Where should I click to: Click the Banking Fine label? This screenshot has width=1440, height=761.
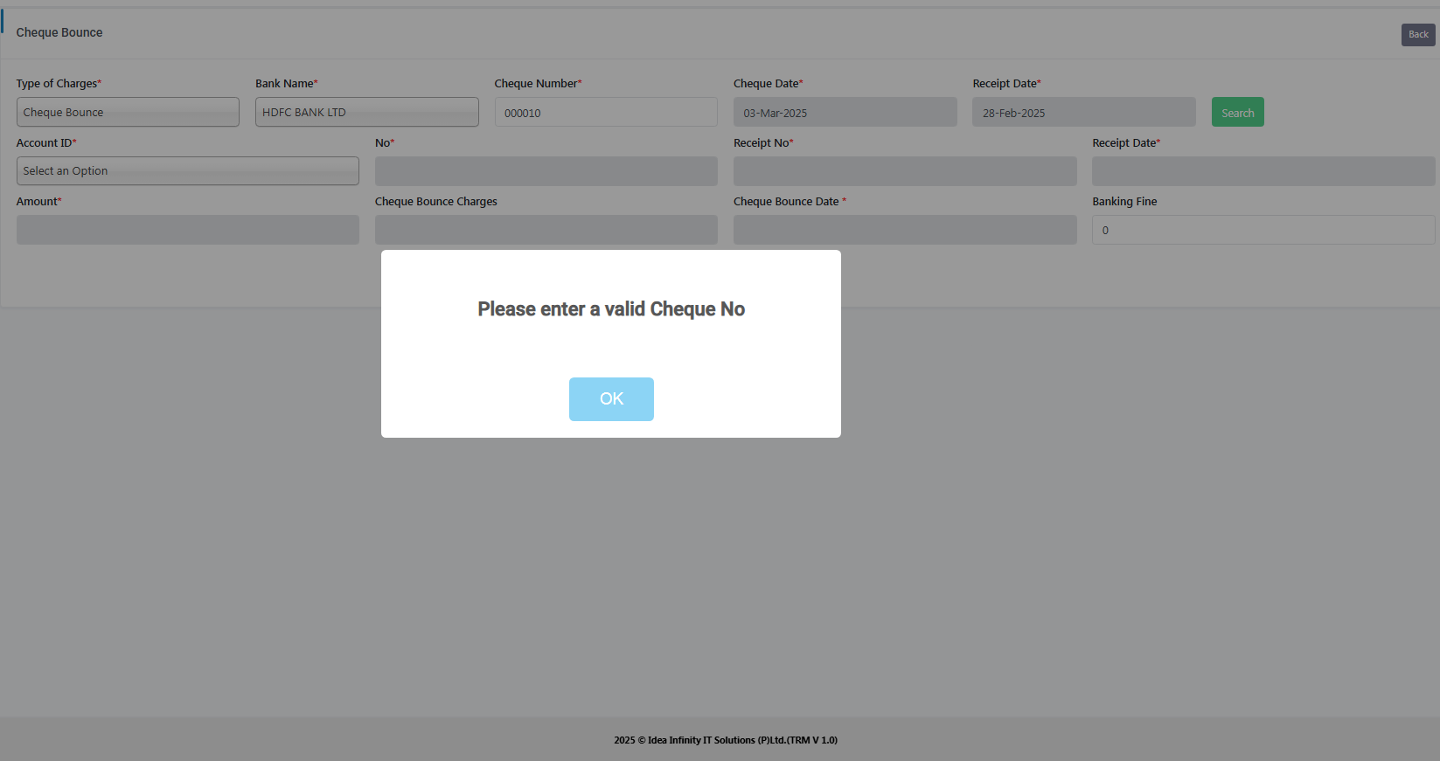1124,202
